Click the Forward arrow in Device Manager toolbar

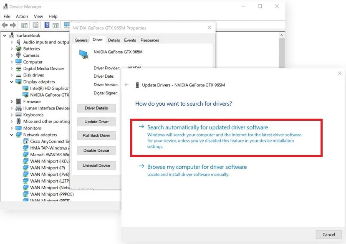[13, 25]
